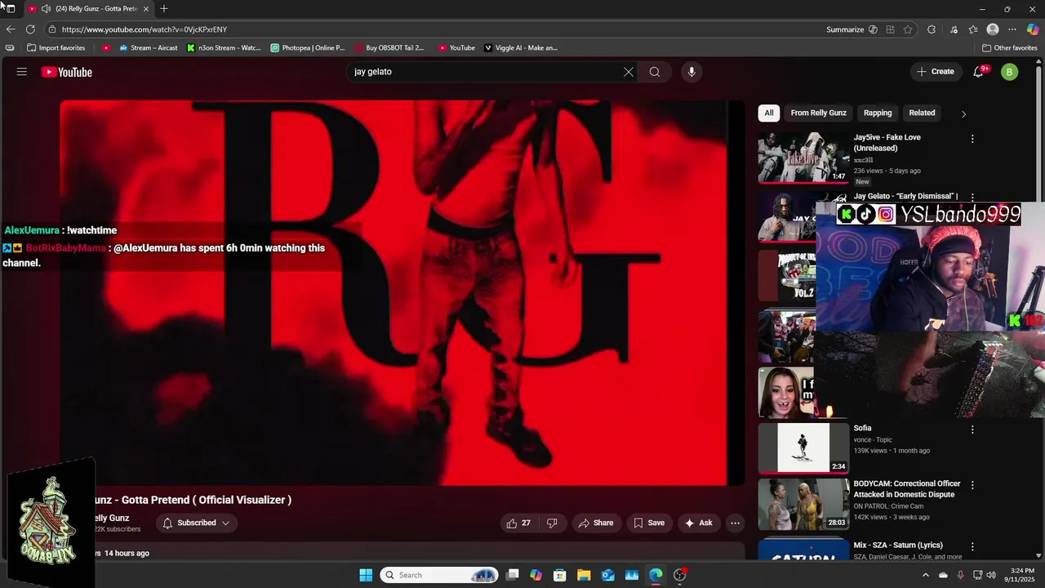The image size is (1045, 588).
Task: Open the Photopea bookmark
Action: coord(308,47)
